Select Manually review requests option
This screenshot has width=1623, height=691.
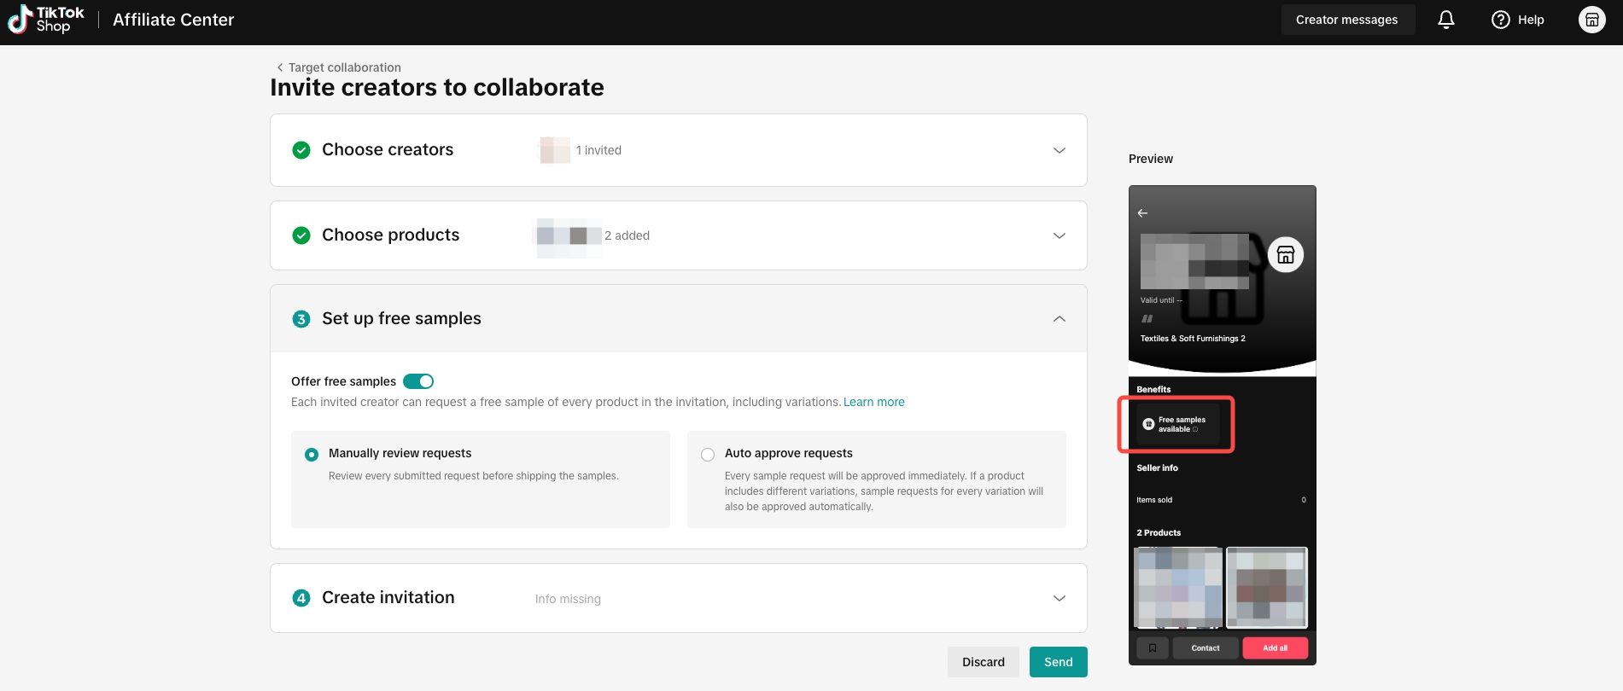[312, 455]
